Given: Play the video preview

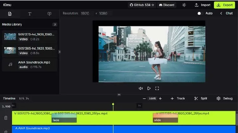Looking at the screenshot, I should click(149, 88).
